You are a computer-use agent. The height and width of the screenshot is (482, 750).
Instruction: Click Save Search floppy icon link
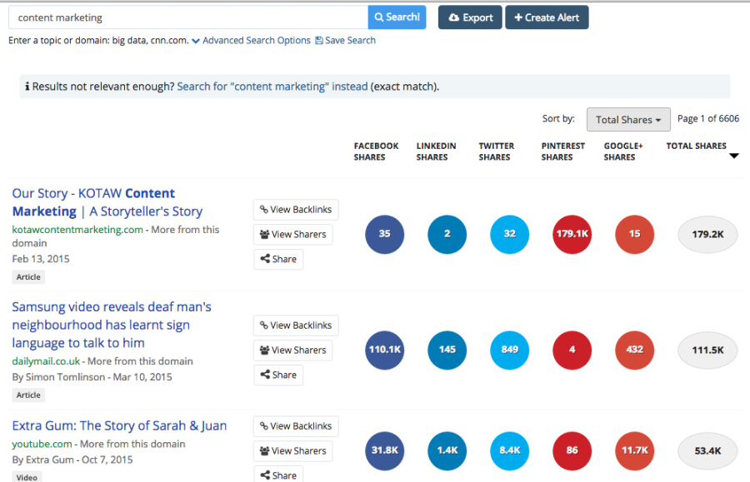pos(345,41)
